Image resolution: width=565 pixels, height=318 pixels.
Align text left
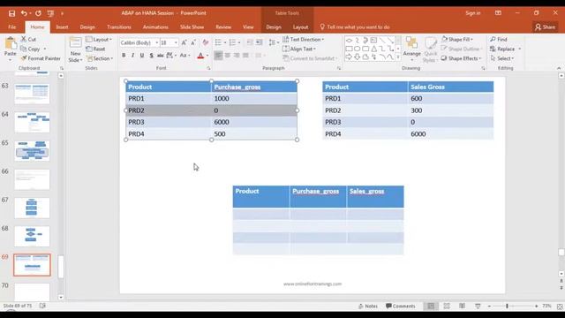tap(218, 55)
